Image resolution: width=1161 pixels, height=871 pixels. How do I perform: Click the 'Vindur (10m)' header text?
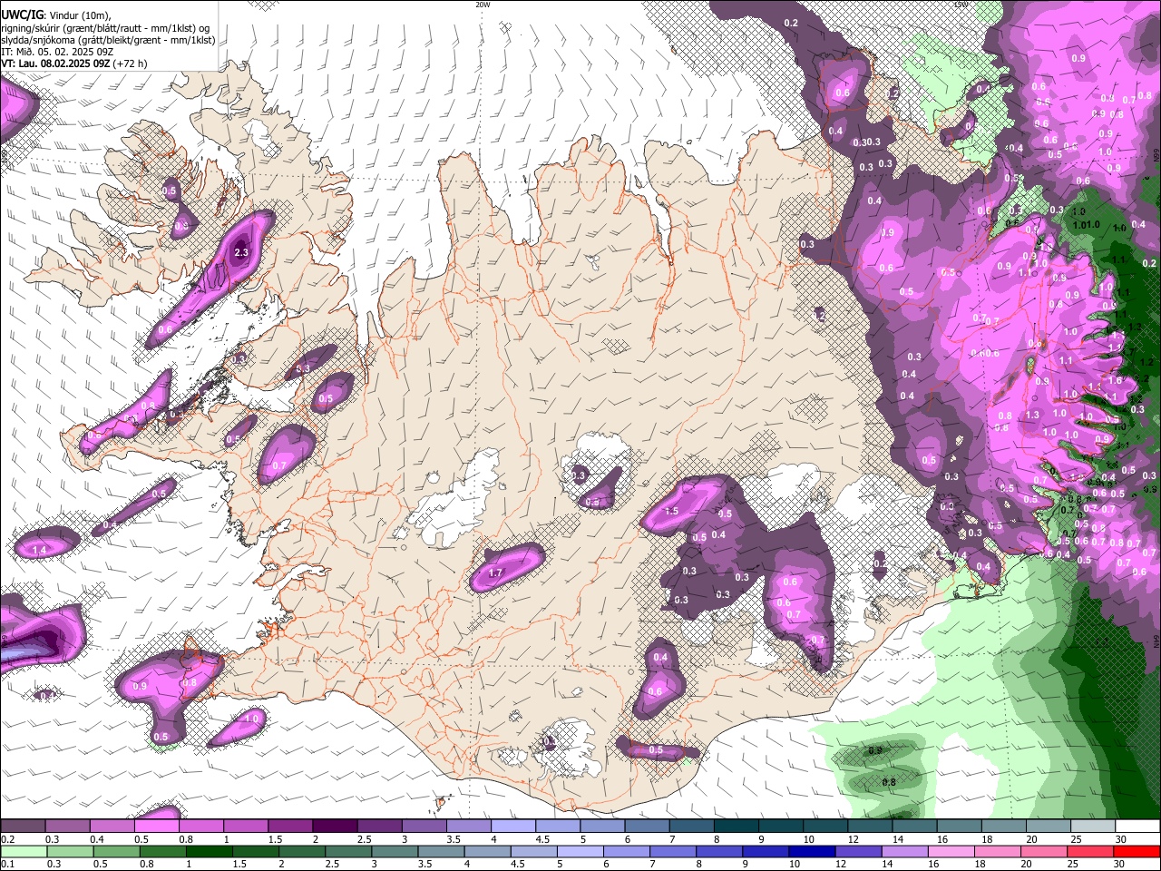coord(80,15)
